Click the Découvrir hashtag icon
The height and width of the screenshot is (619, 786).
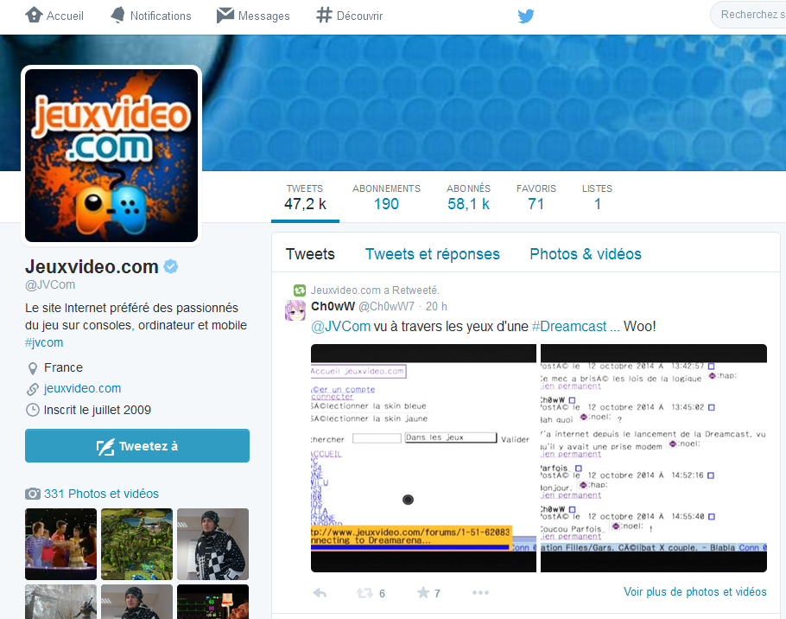click(324, 15)
